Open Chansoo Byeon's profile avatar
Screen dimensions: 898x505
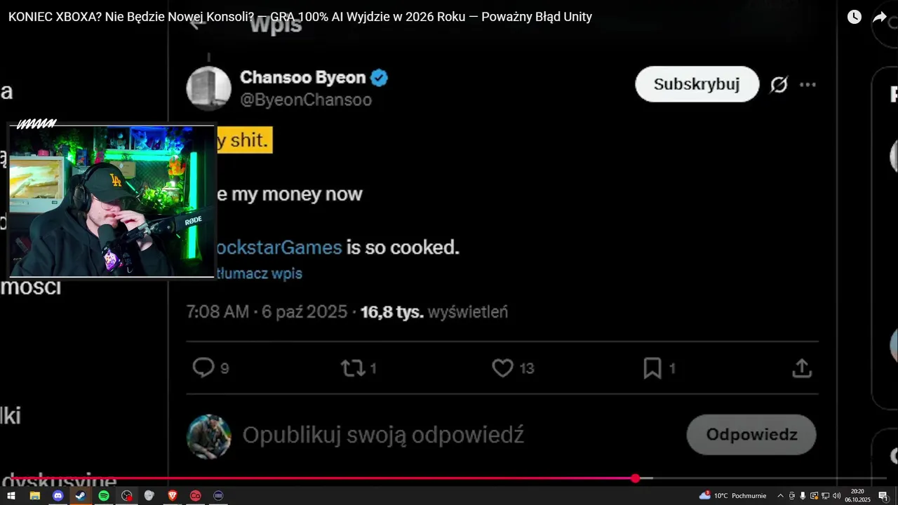point(208,88)
